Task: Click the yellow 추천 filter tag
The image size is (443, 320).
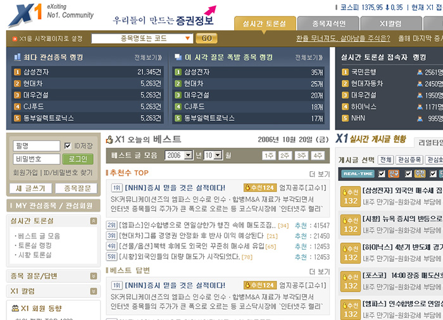Action: click(x=420, y=174)
